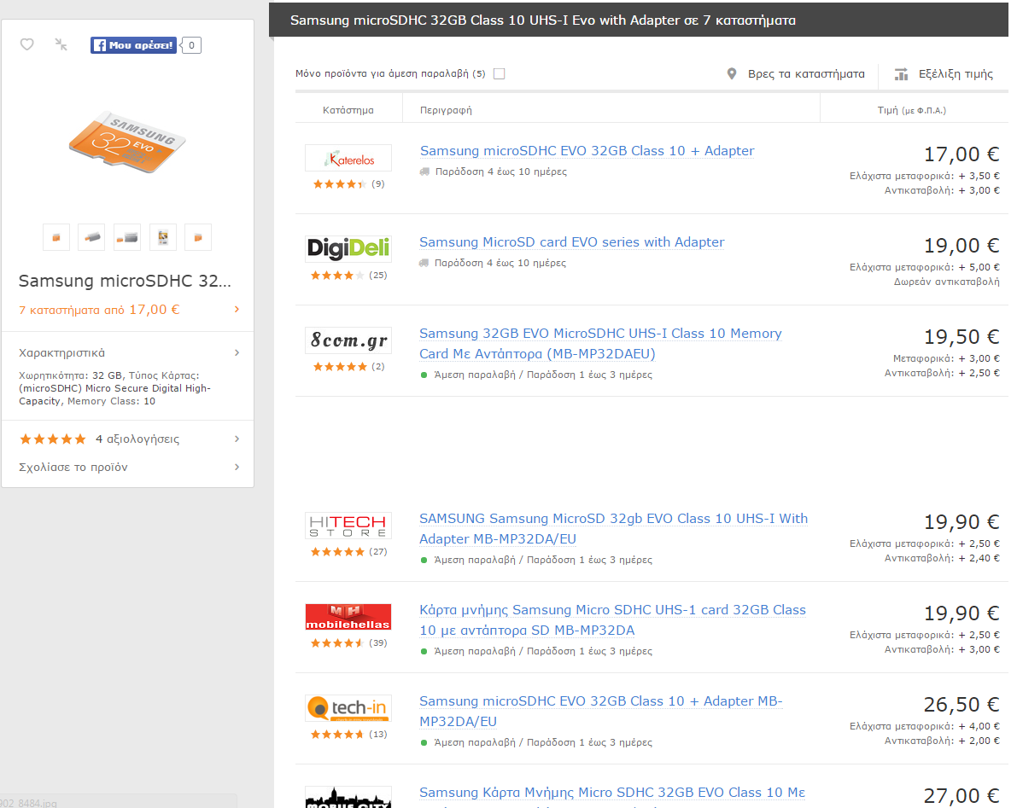The width and height of the screenshot is (1017, 808).
Task: Click the Facebook like button
Action: (x=133, y=44)
